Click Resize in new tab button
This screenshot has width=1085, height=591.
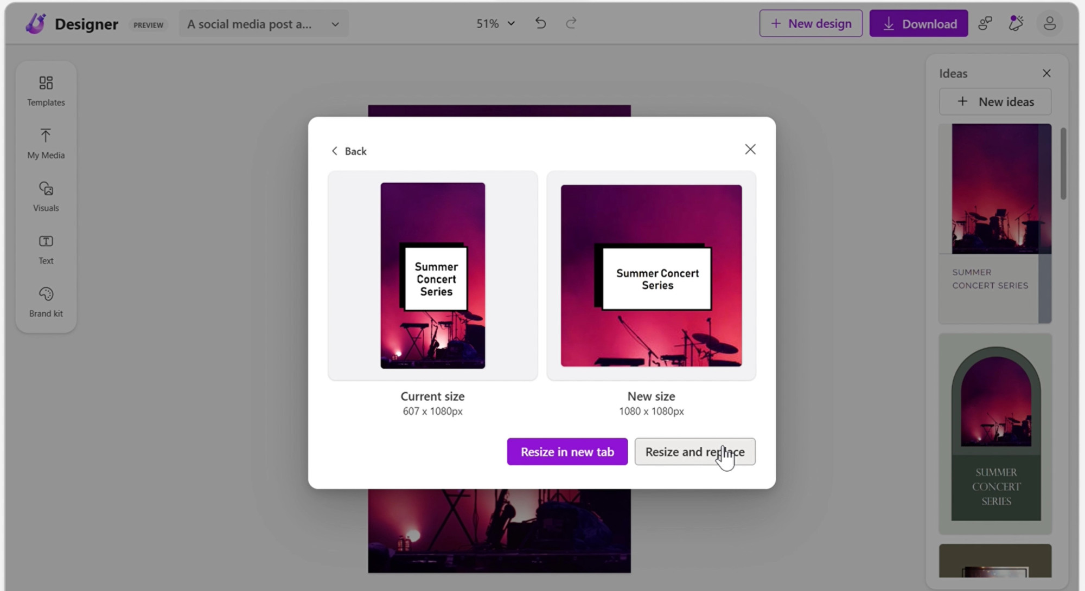pyautogui.click(x=567, y=452)
